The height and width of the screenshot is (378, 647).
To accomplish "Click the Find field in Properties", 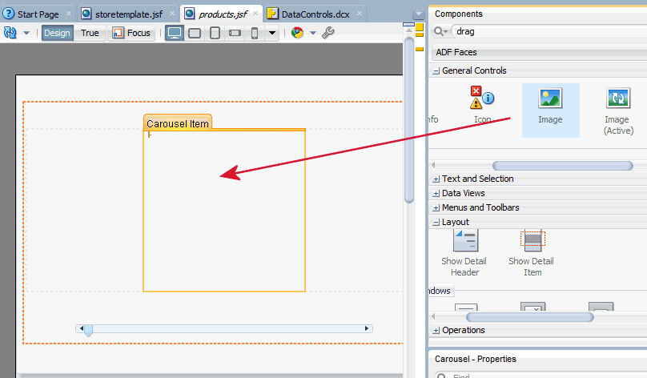I will (x=549, y=376).
